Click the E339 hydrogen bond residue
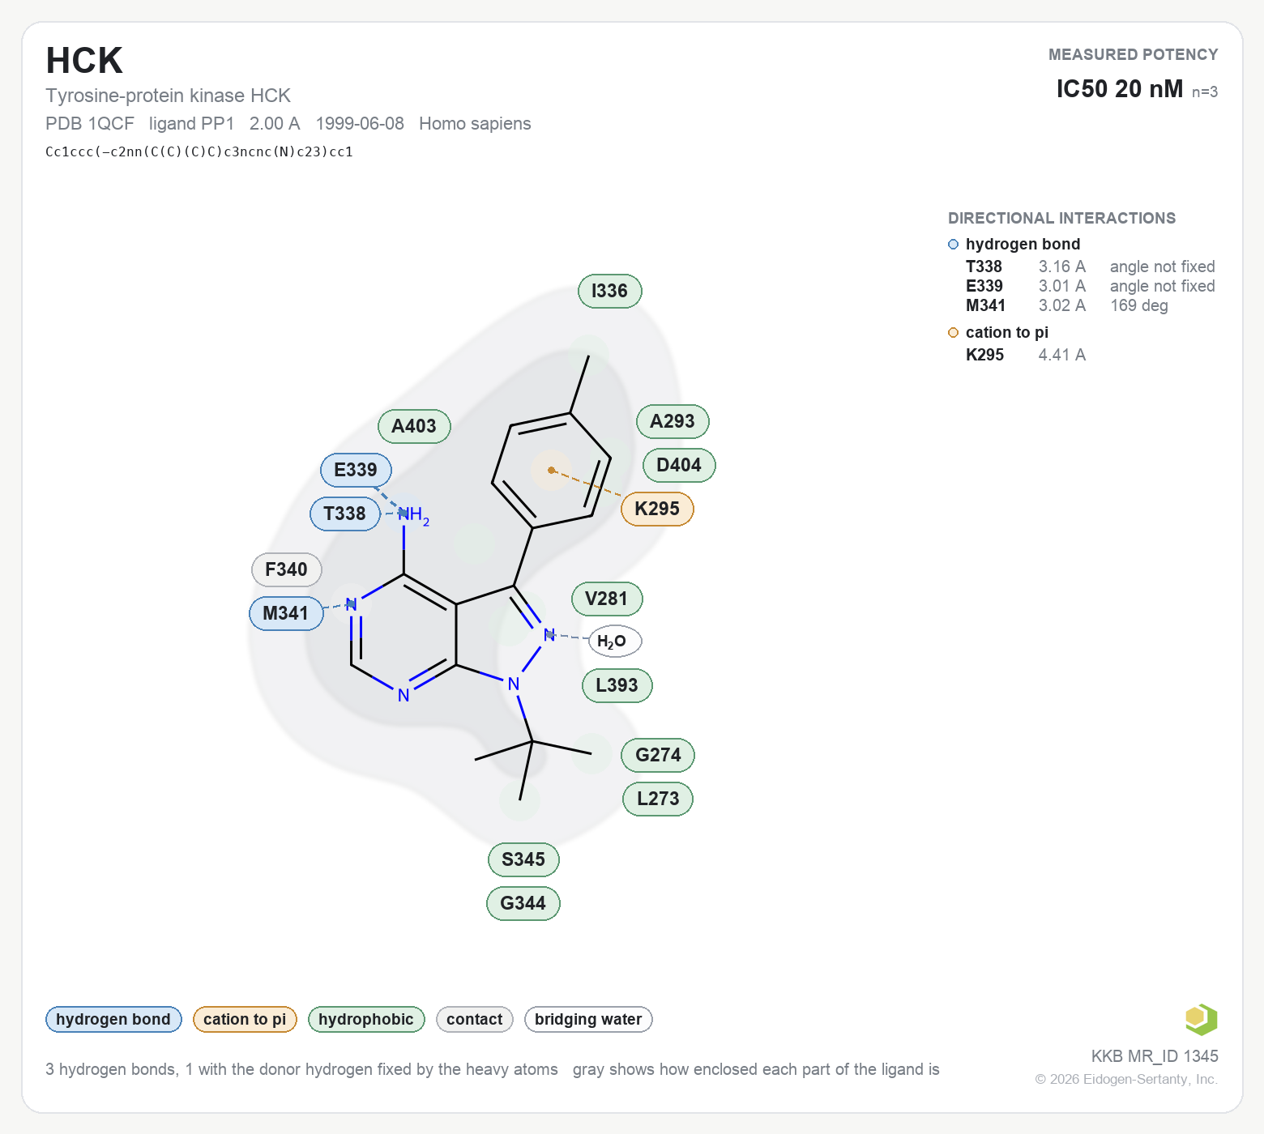Screen dimensions: 1264x1134 point(356,470)
